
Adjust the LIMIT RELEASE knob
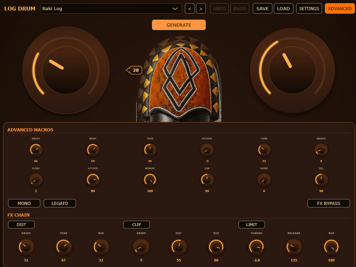pos(294,247)
